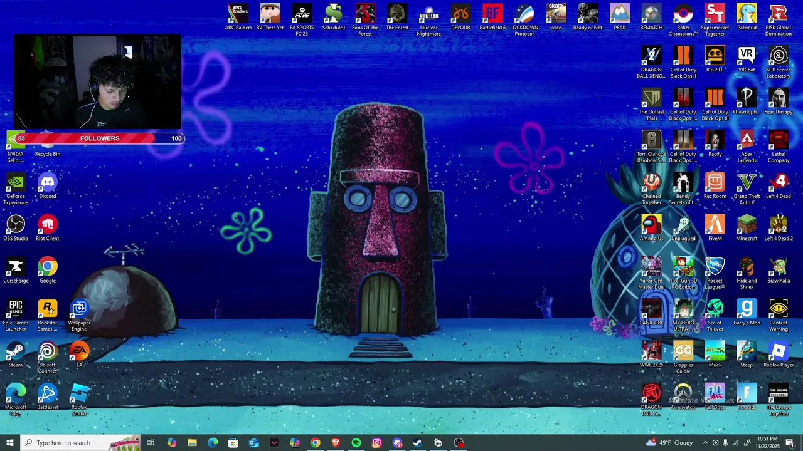Launch REMATCH desktop shortcut

point(651,17)
